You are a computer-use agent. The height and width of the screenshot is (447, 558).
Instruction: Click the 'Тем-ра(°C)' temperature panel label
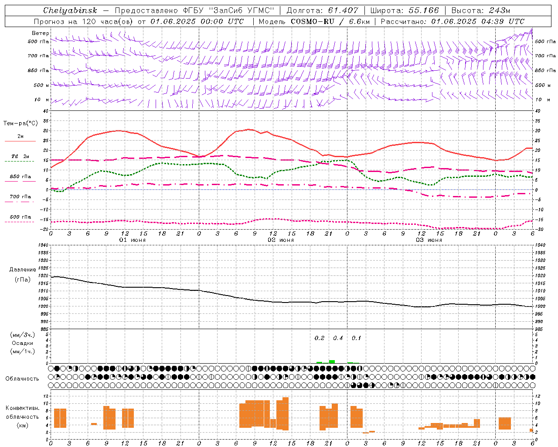20,124
